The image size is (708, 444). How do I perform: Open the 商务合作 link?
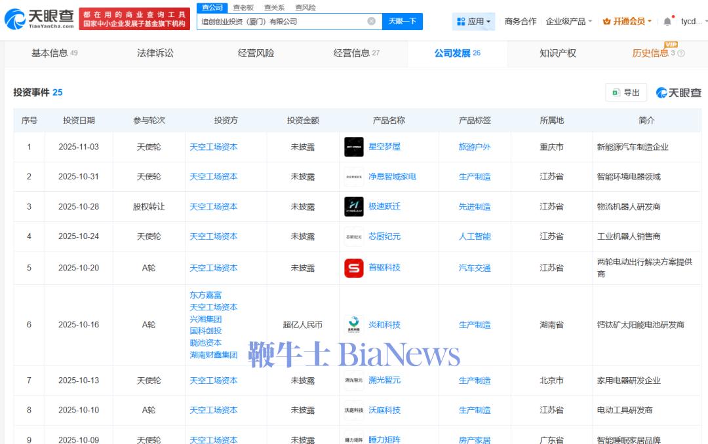(520, 22)
